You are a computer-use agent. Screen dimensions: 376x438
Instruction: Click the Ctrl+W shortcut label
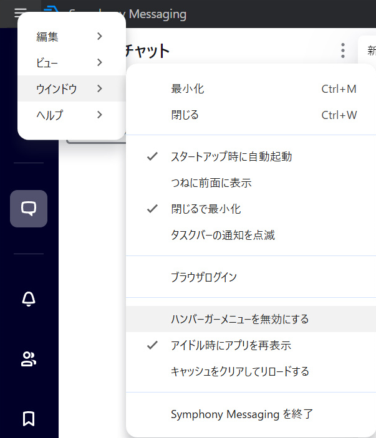339,115
